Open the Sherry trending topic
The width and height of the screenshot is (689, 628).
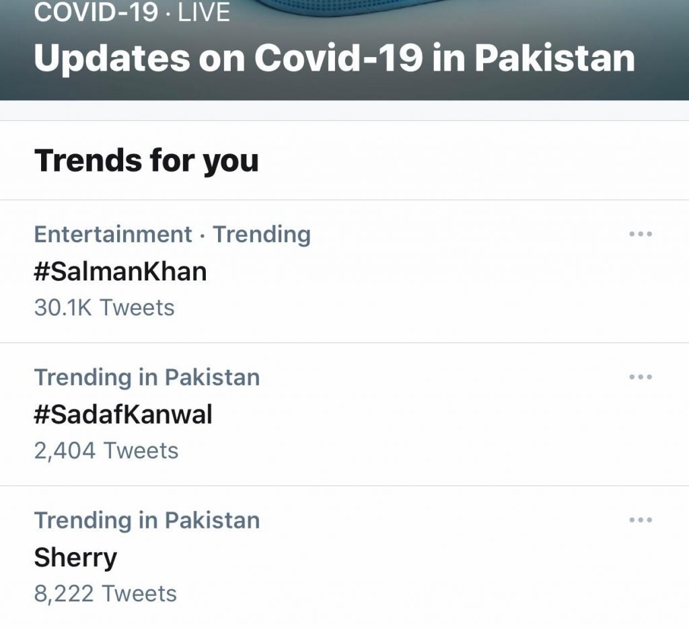(x=75, y=557)
